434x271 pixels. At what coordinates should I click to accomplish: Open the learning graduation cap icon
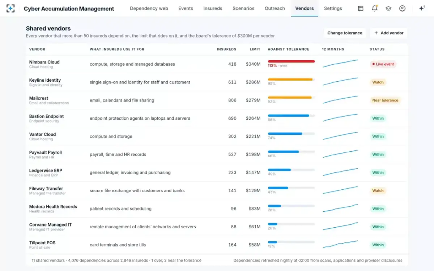point(388,8)
